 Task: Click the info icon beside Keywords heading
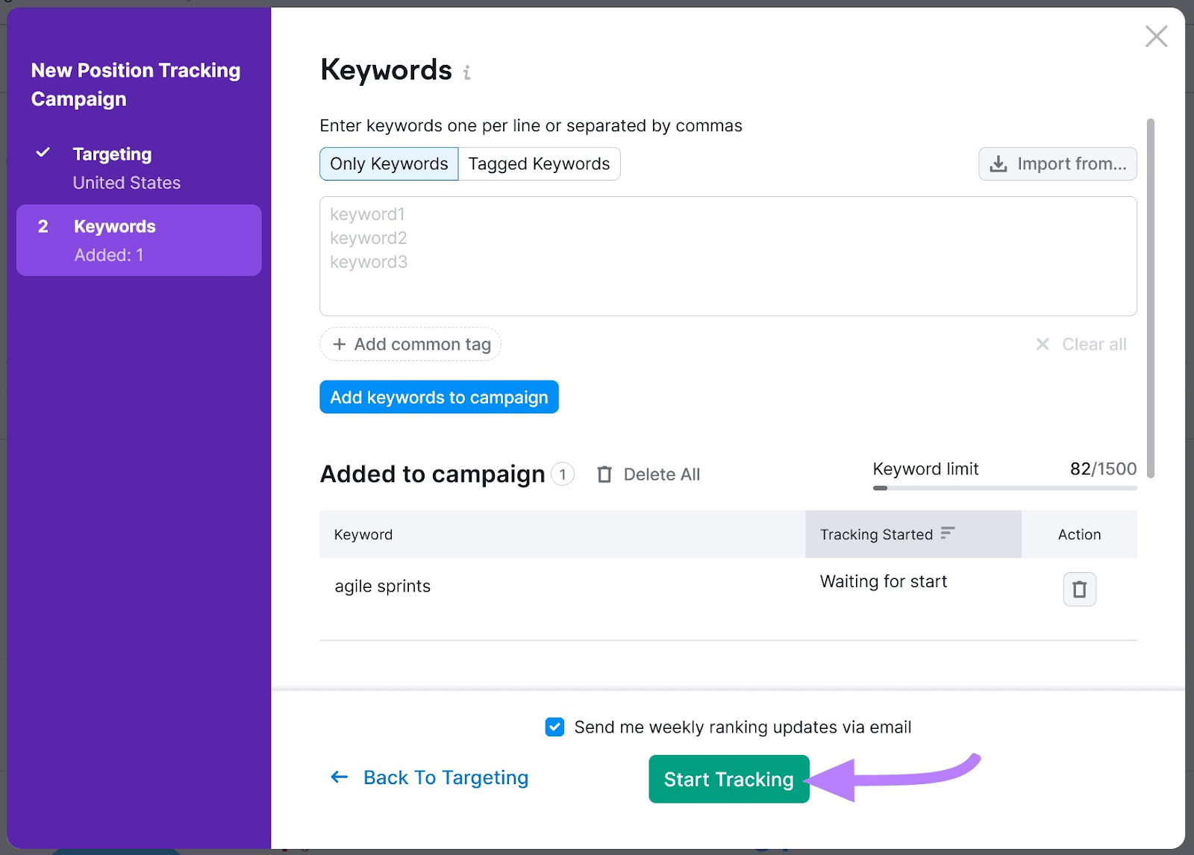pyautogui.click(x=466, y=72)
